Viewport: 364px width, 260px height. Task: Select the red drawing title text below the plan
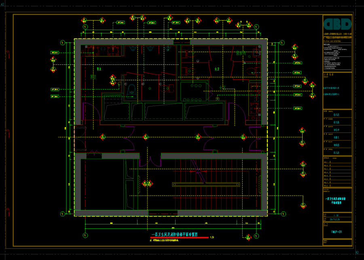(174, 234)
